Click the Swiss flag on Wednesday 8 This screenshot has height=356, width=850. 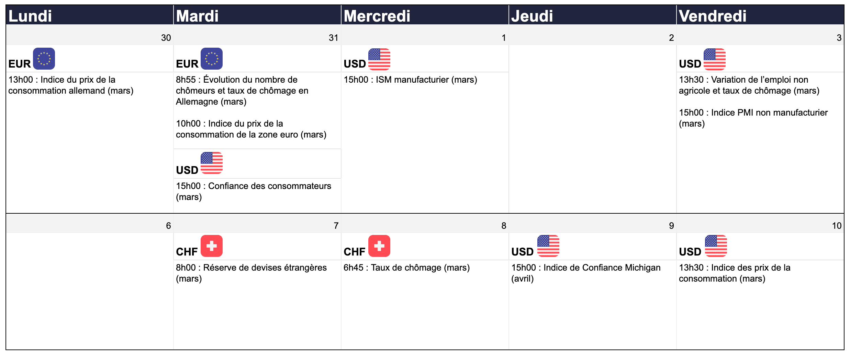coord(379,246)
